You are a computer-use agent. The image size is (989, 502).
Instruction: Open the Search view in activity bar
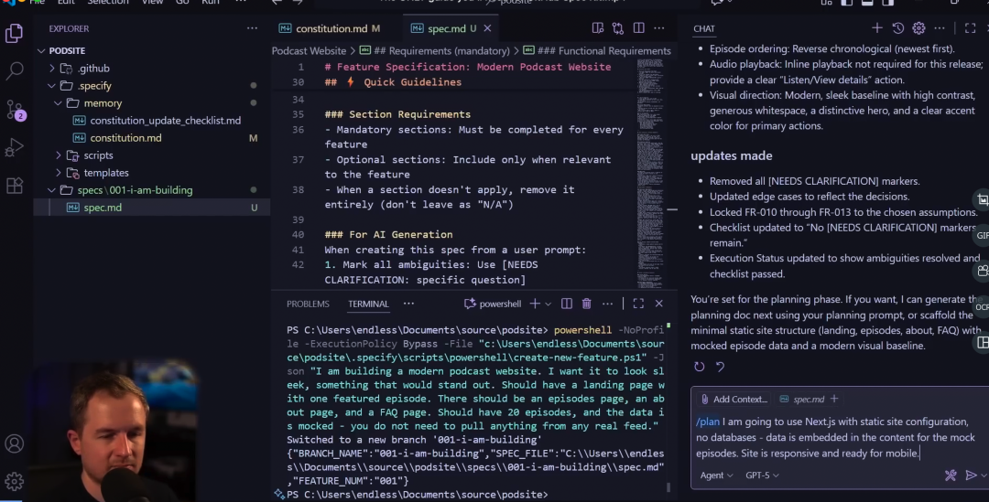(14, 70)
